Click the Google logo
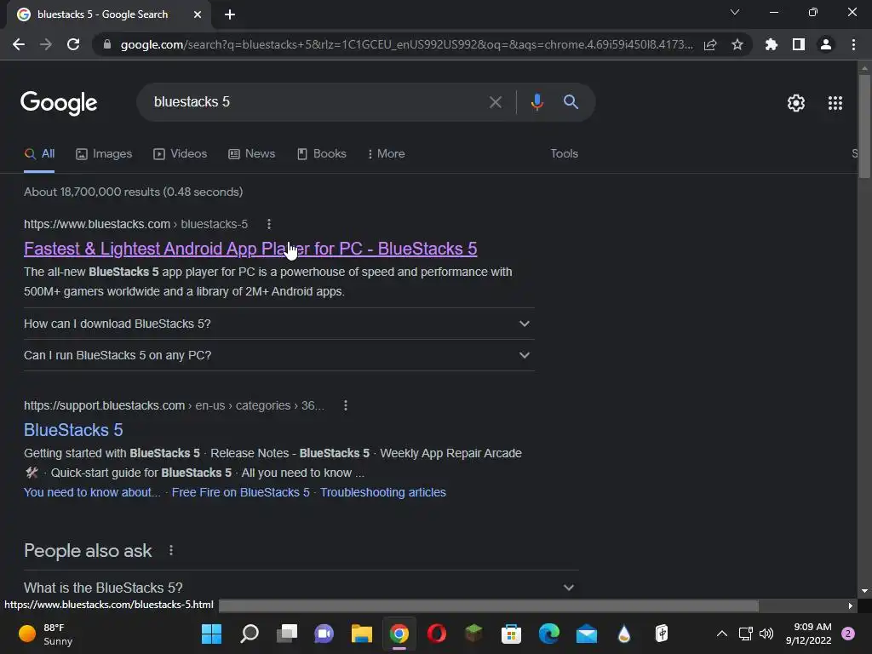 click(59, 103)
